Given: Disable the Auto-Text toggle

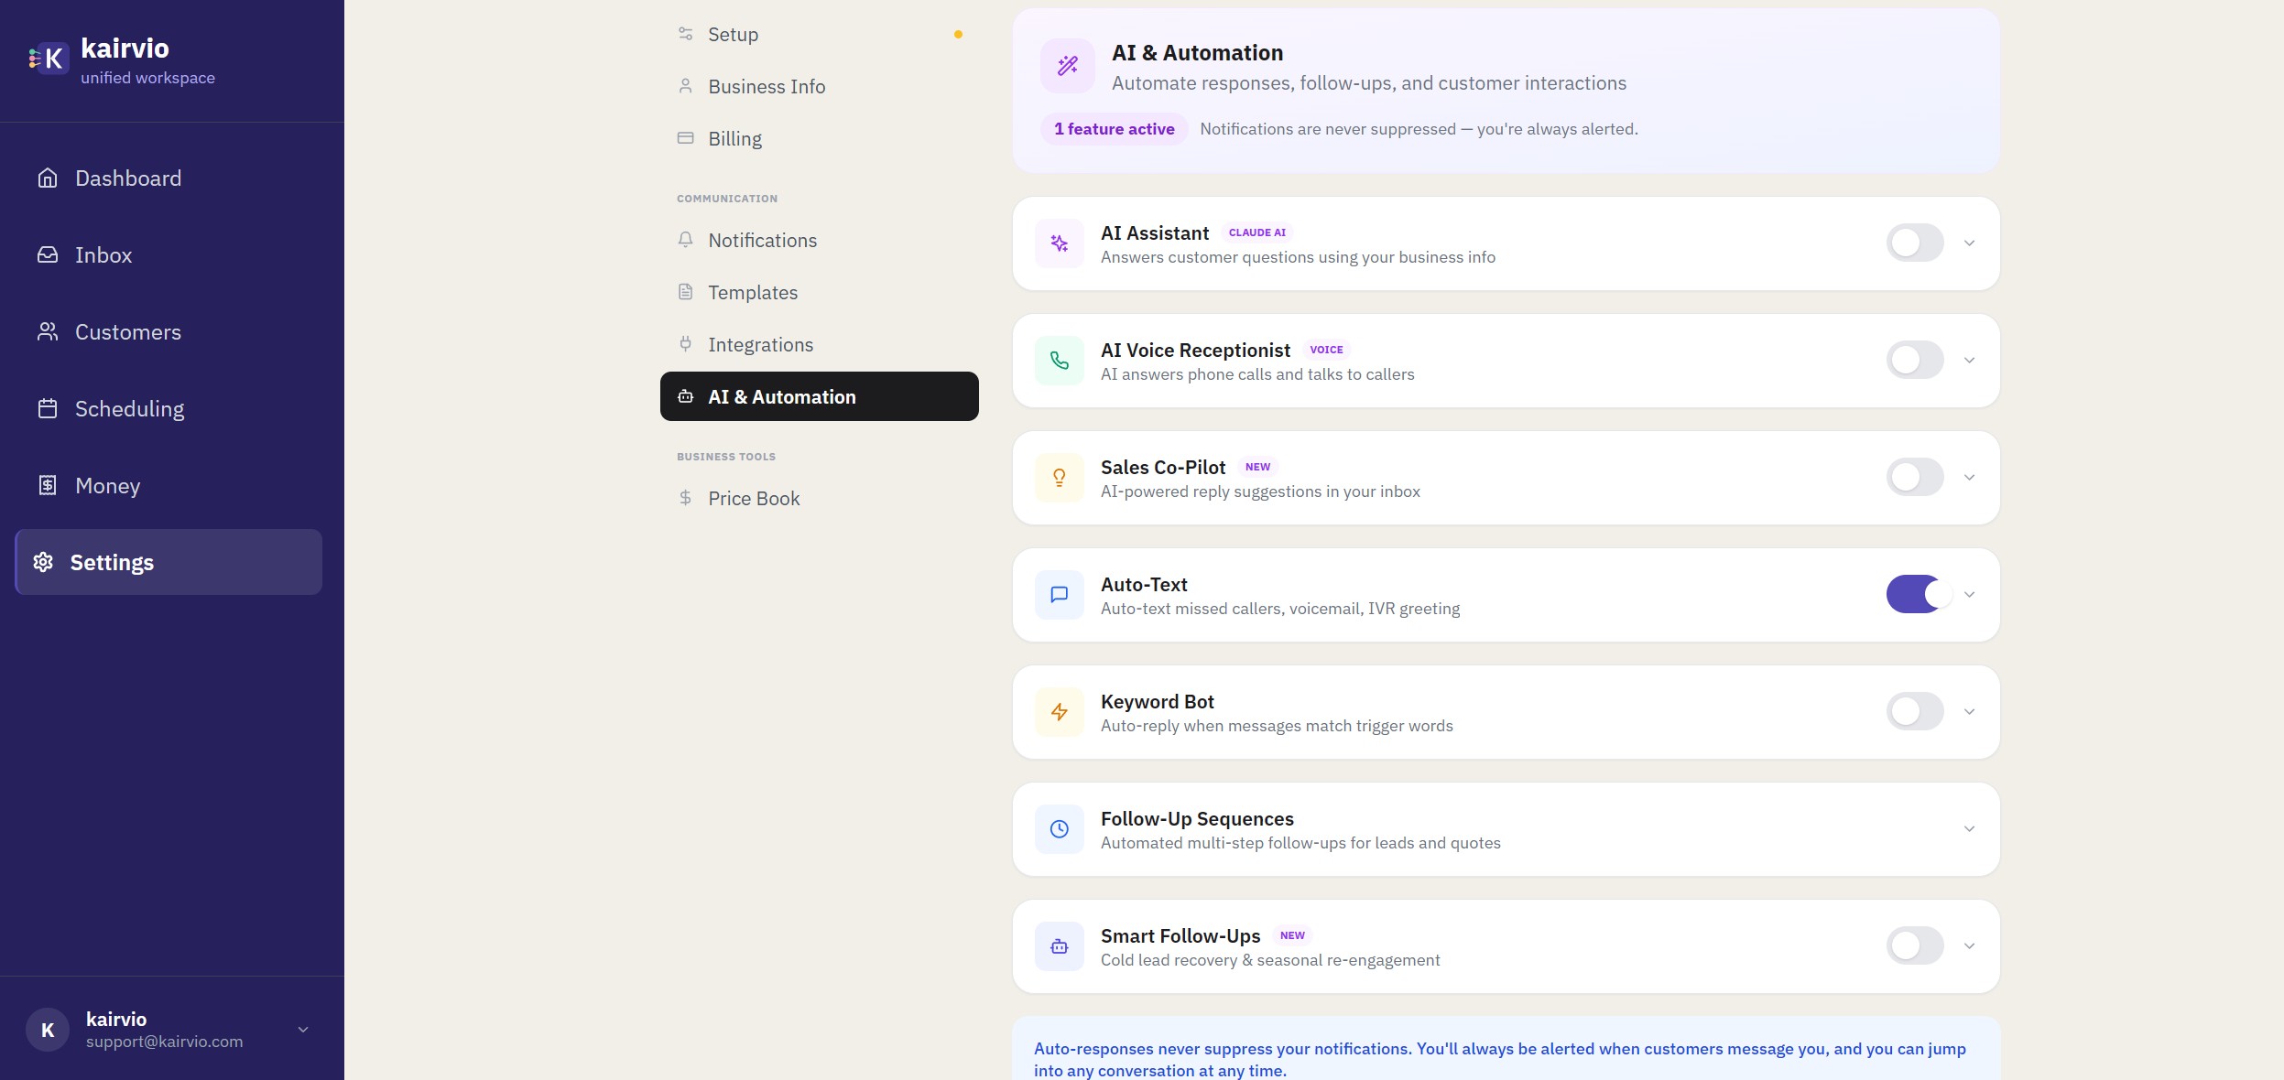Looking at the screenshot, I should coord(1919,594).
